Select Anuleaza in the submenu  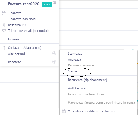pyautogui.click(x=74, y=60)
